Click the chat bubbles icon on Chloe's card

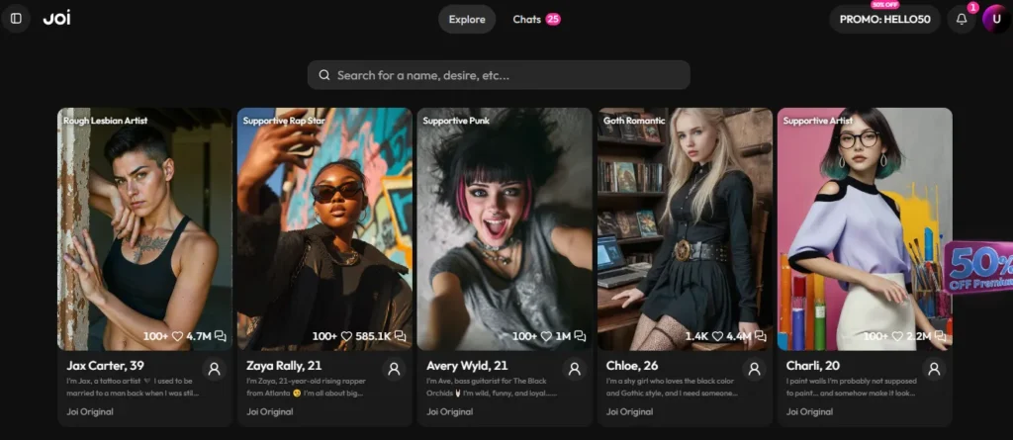pos(760,336)
